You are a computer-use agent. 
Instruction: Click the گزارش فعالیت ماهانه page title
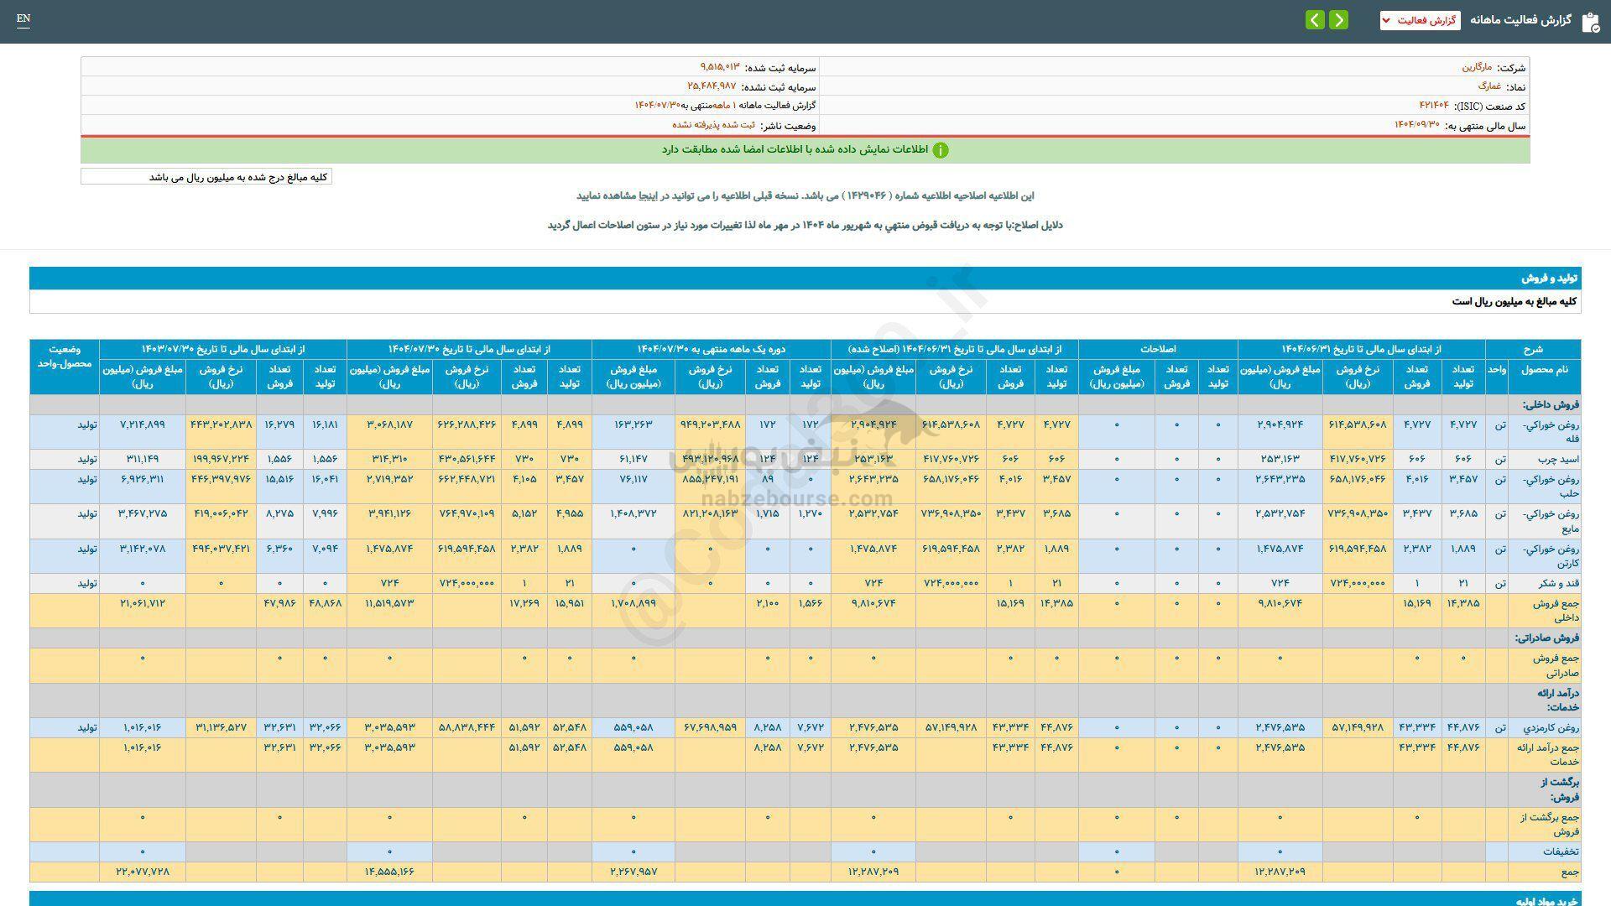(1520, 20)
